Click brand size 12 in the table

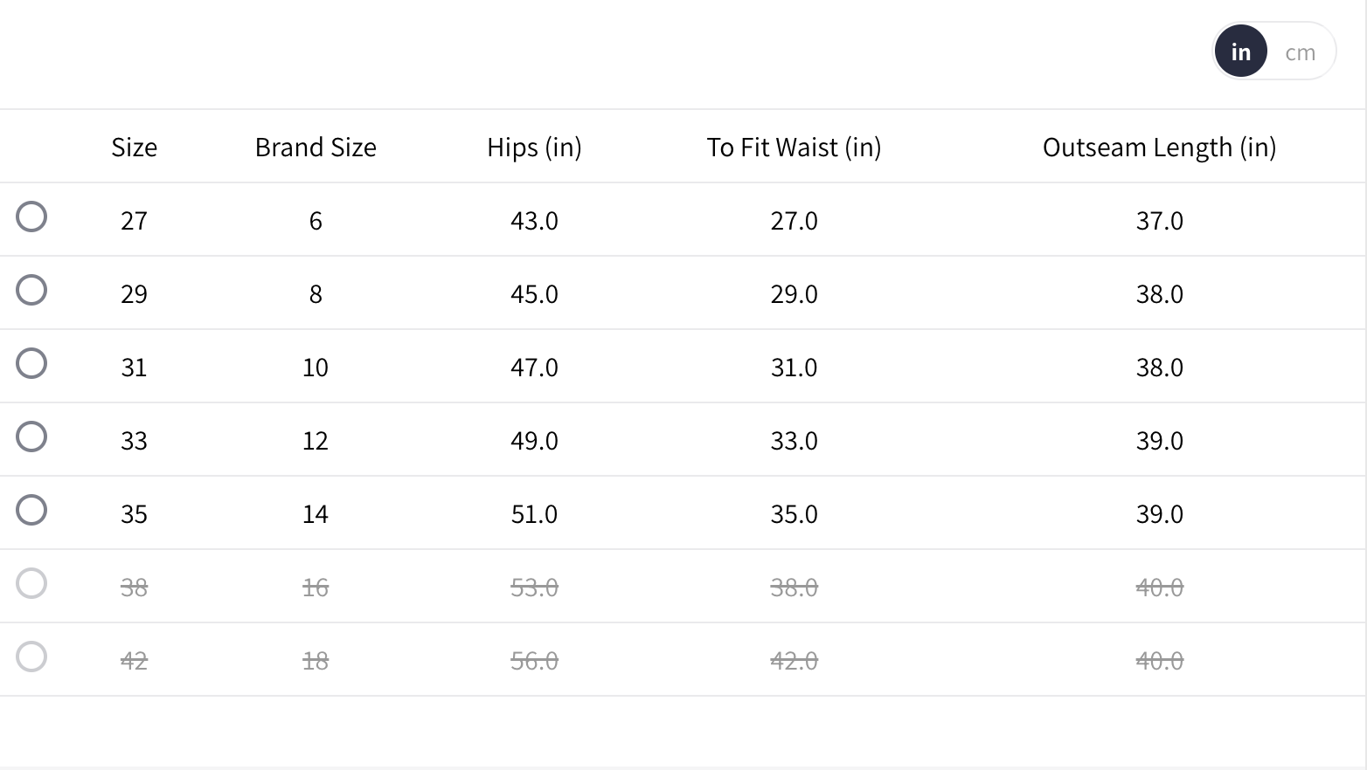316,441
